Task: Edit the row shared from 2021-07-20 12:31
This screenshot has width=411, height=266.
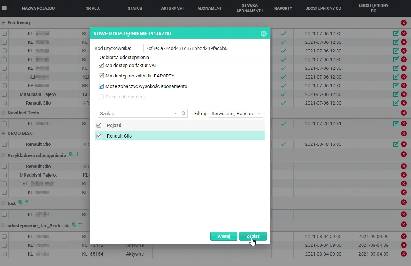Action: pos(396,123)
